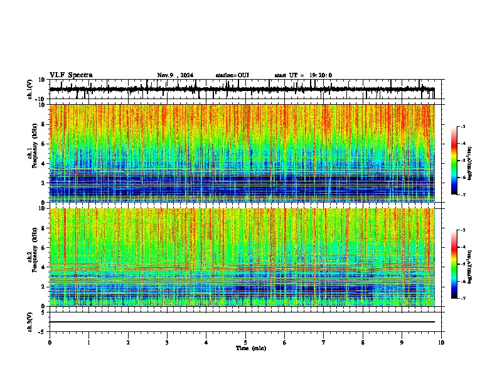Click time axis tick label 2
The height and width of the screenshot is (384, 497).
tap(128, 343)
